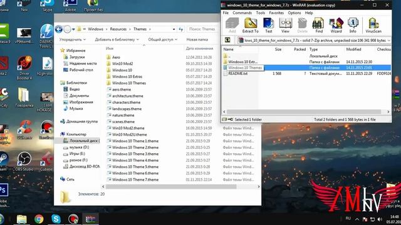This screenshot has width=401, height=225.
Task: Select the Photoshop desktop icon
Action: (4, 195)
